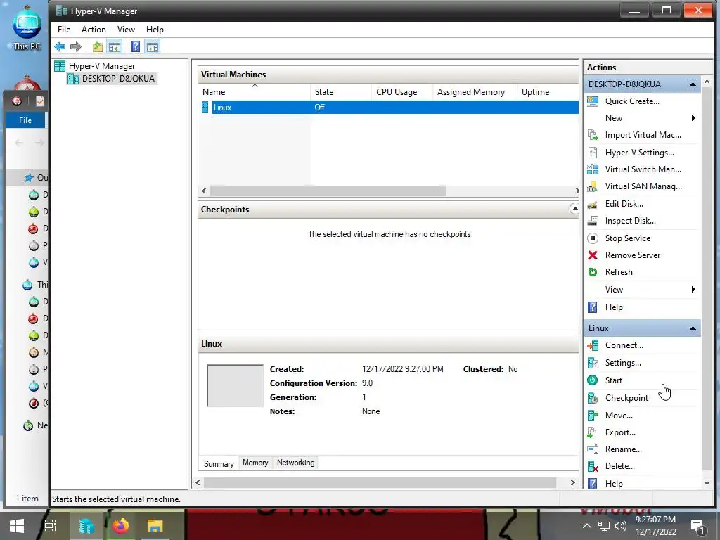Click Actions pane scroll up arrow
Screen dimensions: 720x540
[x=707, y=82]
